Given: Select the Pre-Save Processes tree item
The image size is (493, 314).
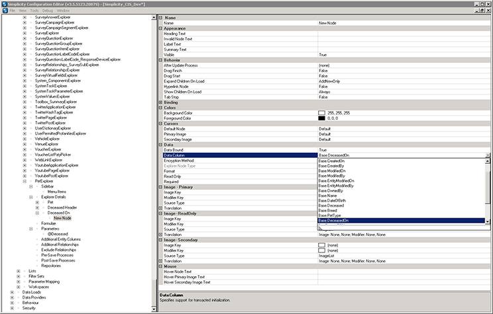Looking at the screenshot, I should 57,255.
